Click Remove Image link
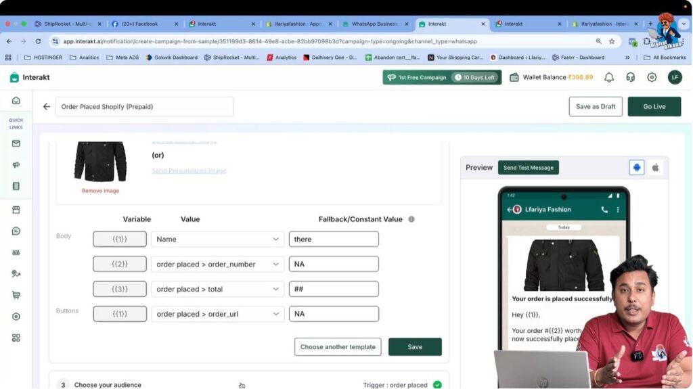The height and width of the screenshot is (389, 693). (x=100, y=191)
